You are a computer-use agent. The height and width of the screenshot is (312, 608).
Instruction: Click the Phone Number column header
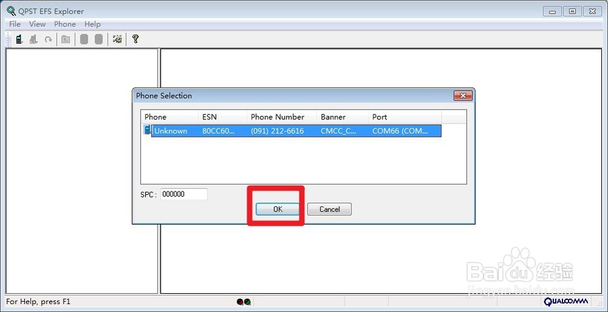(282, 117)
